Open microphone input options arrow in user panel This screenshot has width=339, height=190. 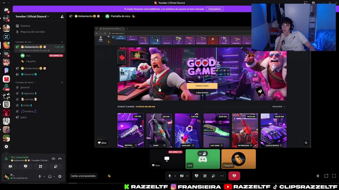[x=44, y=177]
